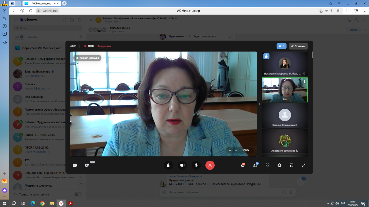Click the screen share icon in call bar

(x=75, y=165)
